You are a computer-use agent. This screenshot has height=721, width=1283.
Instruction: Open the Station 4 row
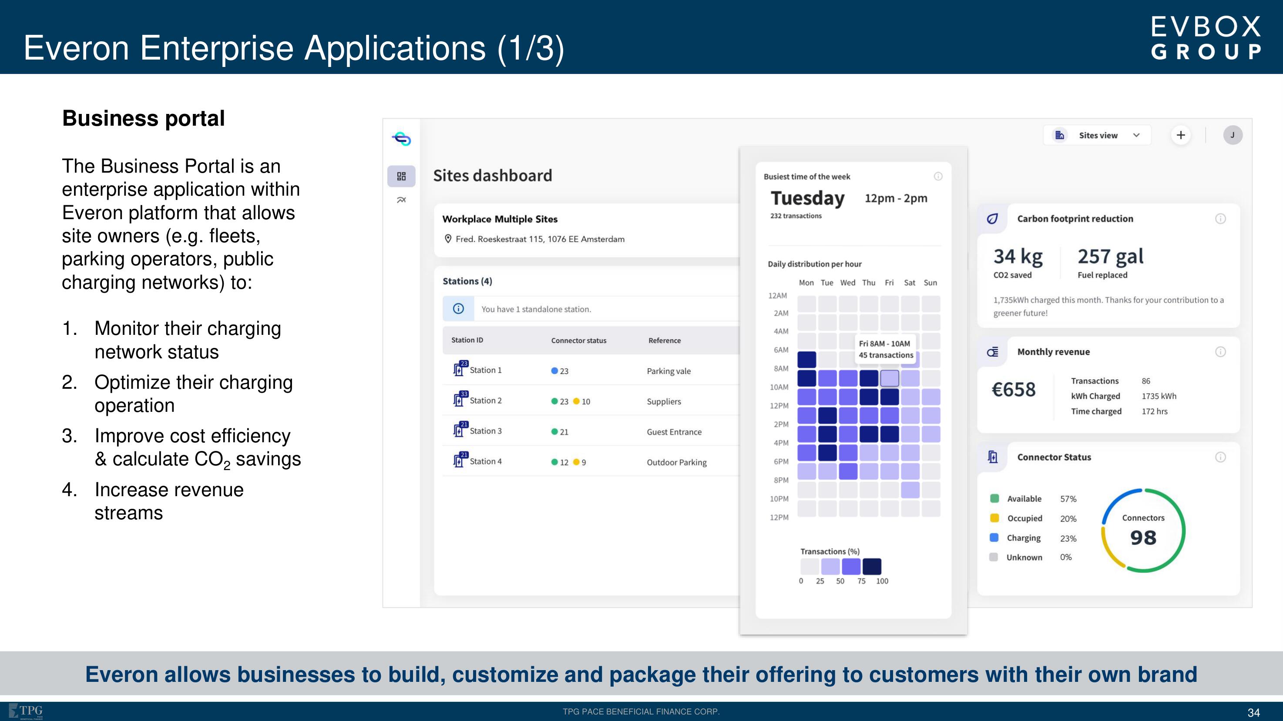tap(591, 461)
